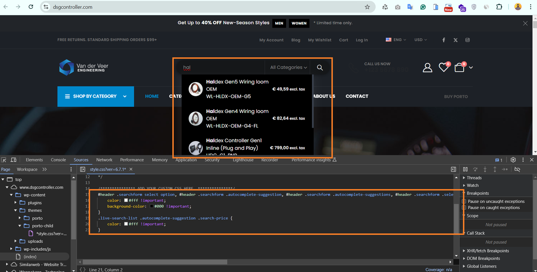Switch to the Elements tab
The image size is (537, 272).
pyautogui.click(x=34, y=160)
